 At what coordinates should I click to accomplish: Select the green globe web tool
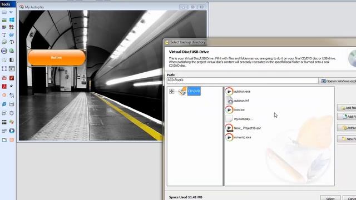point(12,51)
